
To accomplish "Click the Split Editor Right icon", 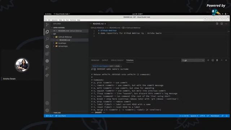I will [222, 23].
